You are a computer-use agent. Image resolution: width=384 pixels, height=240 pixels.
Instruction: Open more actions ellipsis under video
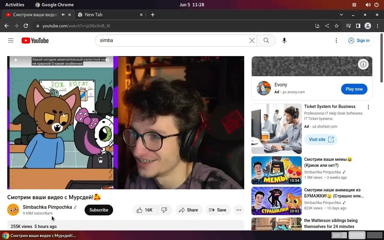(239, 210)
